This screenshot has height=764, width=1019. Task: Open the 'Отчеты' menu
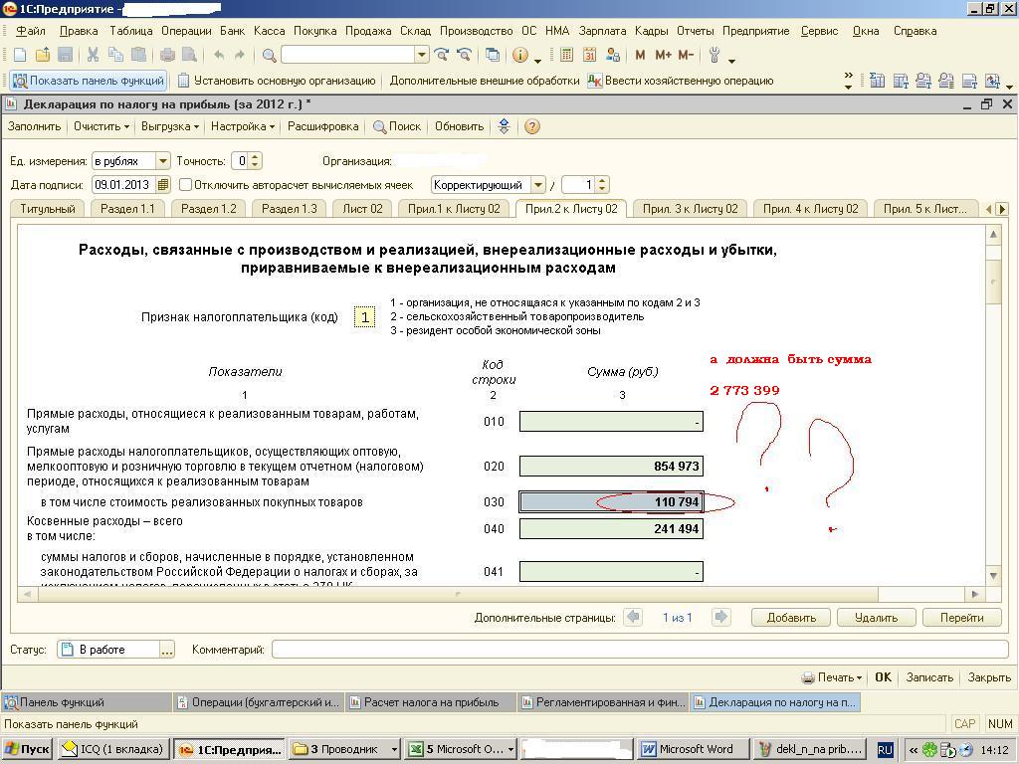(x=695, y=31)
